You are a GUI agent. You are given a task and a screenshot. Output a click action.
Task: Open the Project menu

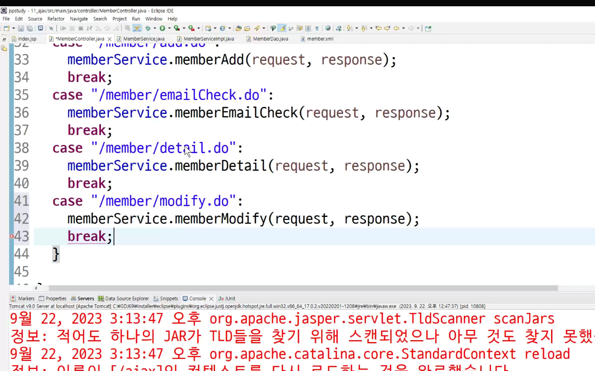pyautogui.click(x=120, y=19)
